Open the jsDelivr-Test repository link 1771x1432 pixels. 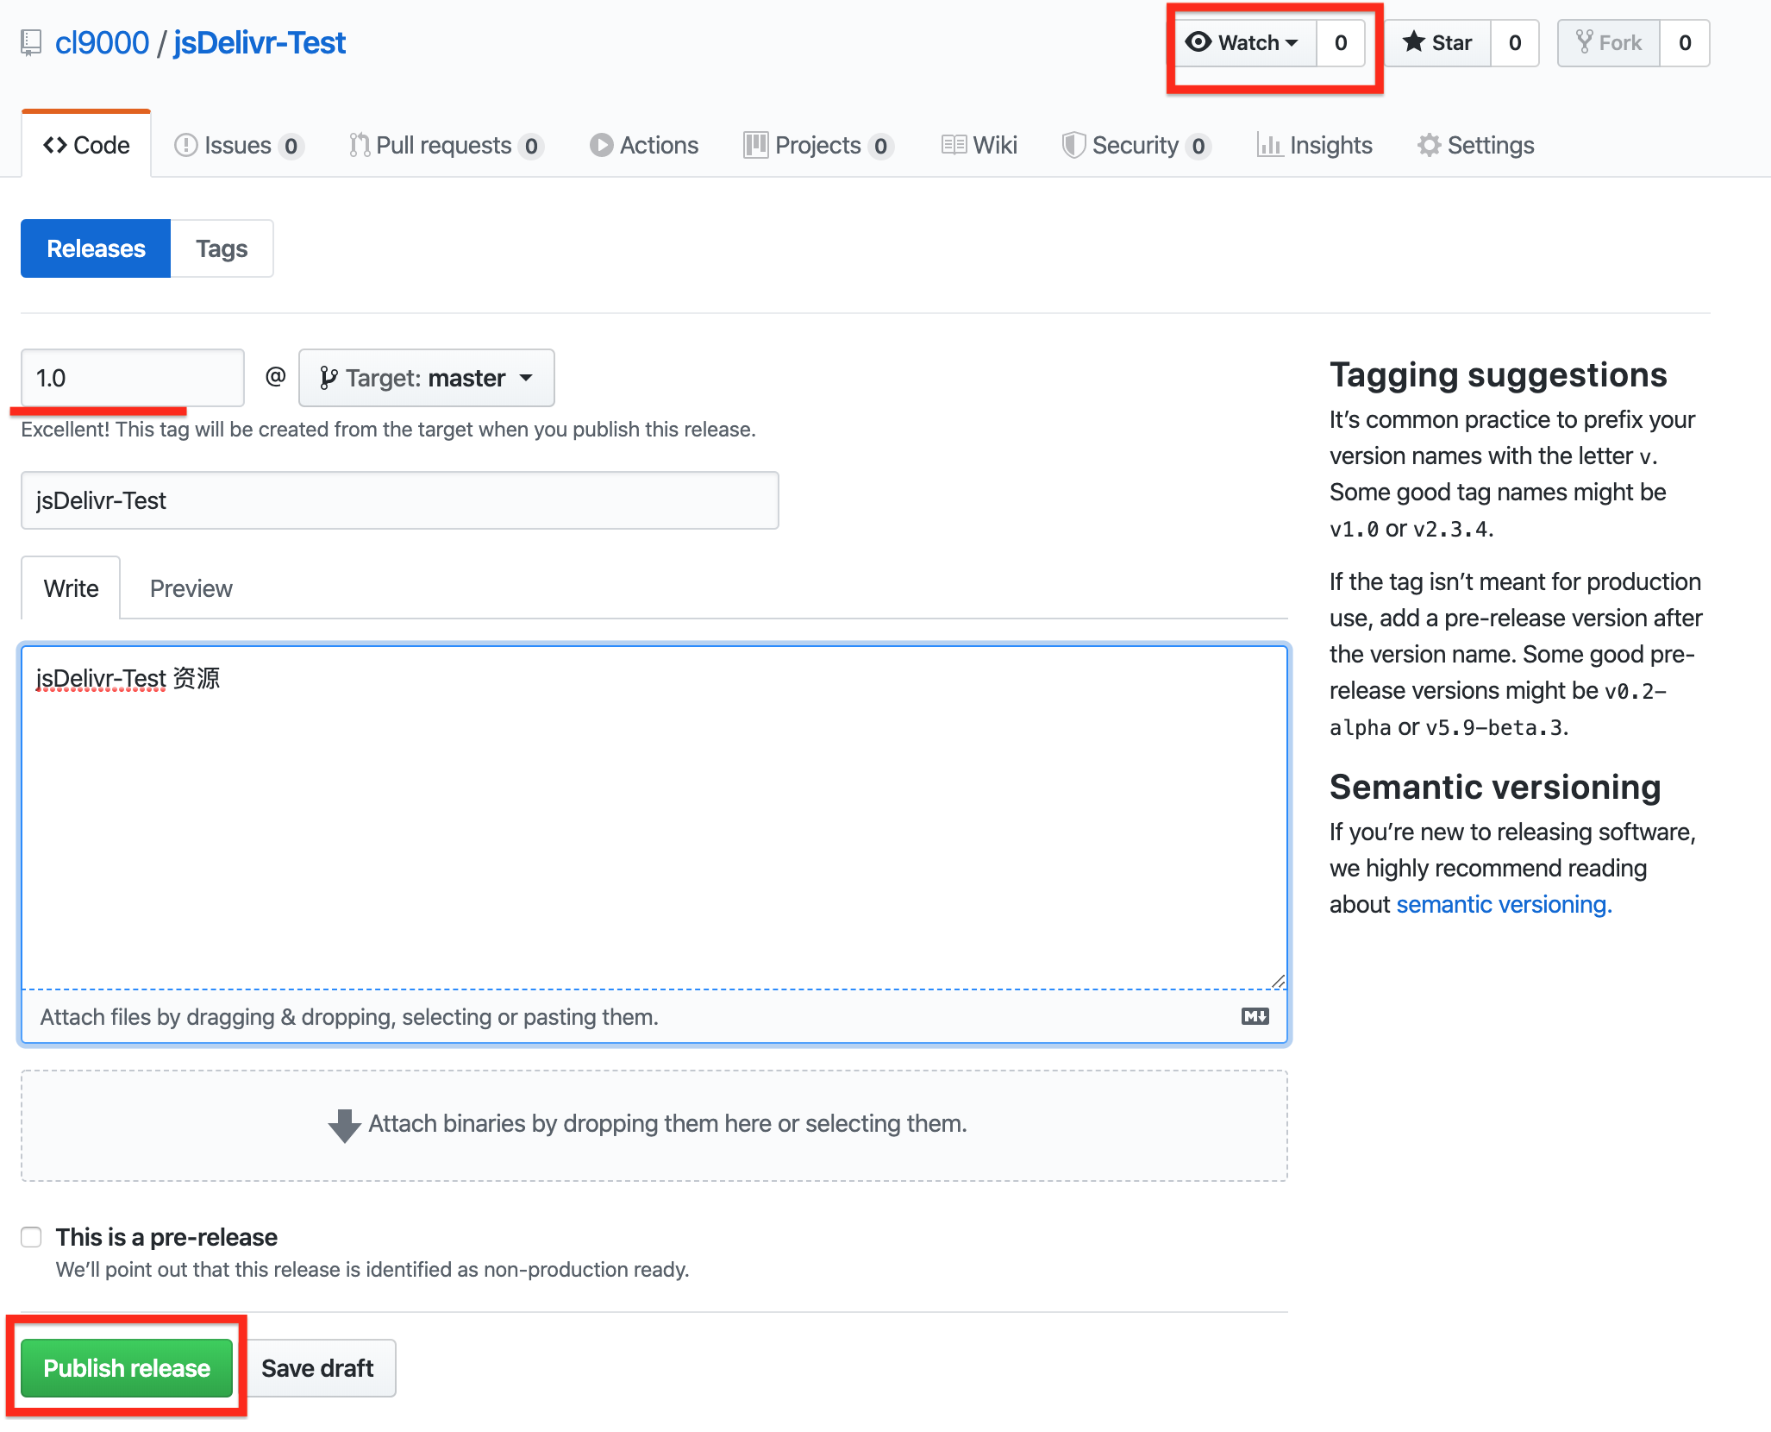point(260,42)
